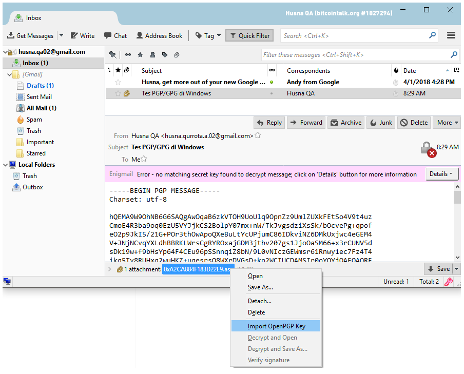Collapse the Local Folders tree
The height and width of the screenshot is (374, 464).
[5, 165]
